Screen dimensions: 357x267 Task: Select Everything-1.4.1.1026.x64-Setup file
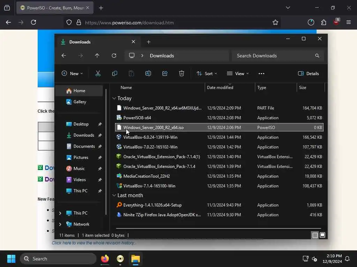pyautogui.click(x=219, y=205)
